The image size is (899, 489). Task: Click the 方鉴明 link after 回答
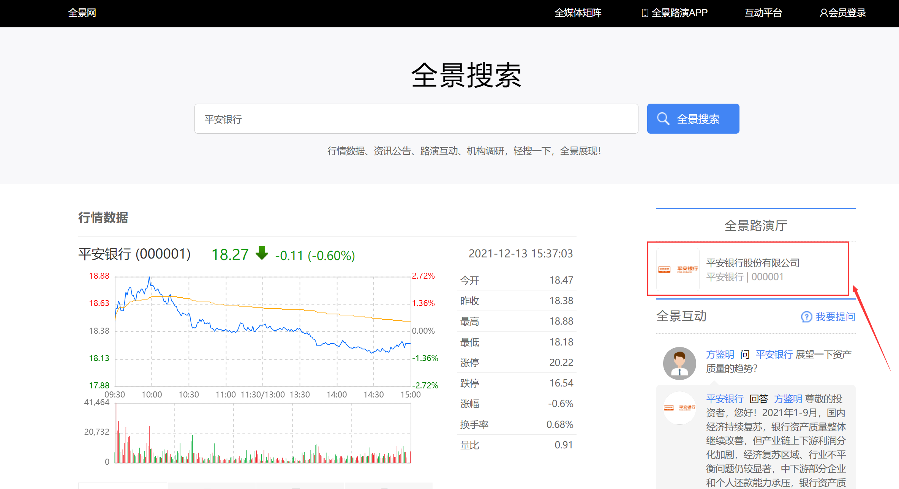(788, 399)
